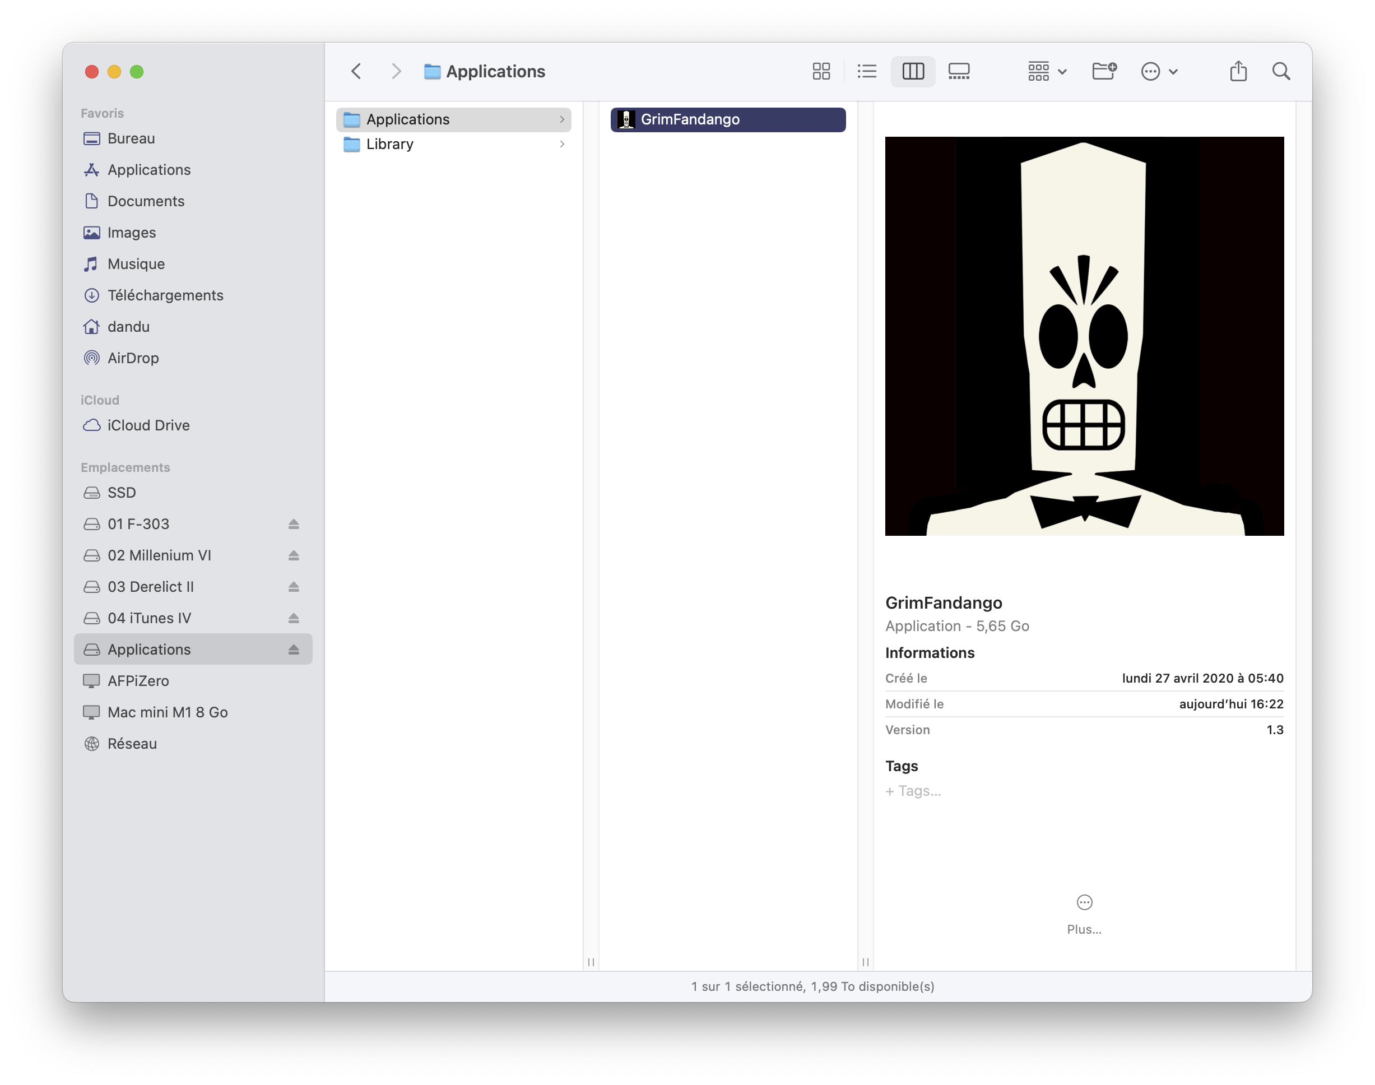Viewport: 1375px width, 1085px height.
Task: Open Réseau in the sidebar
Action: [x=193, y=743]
